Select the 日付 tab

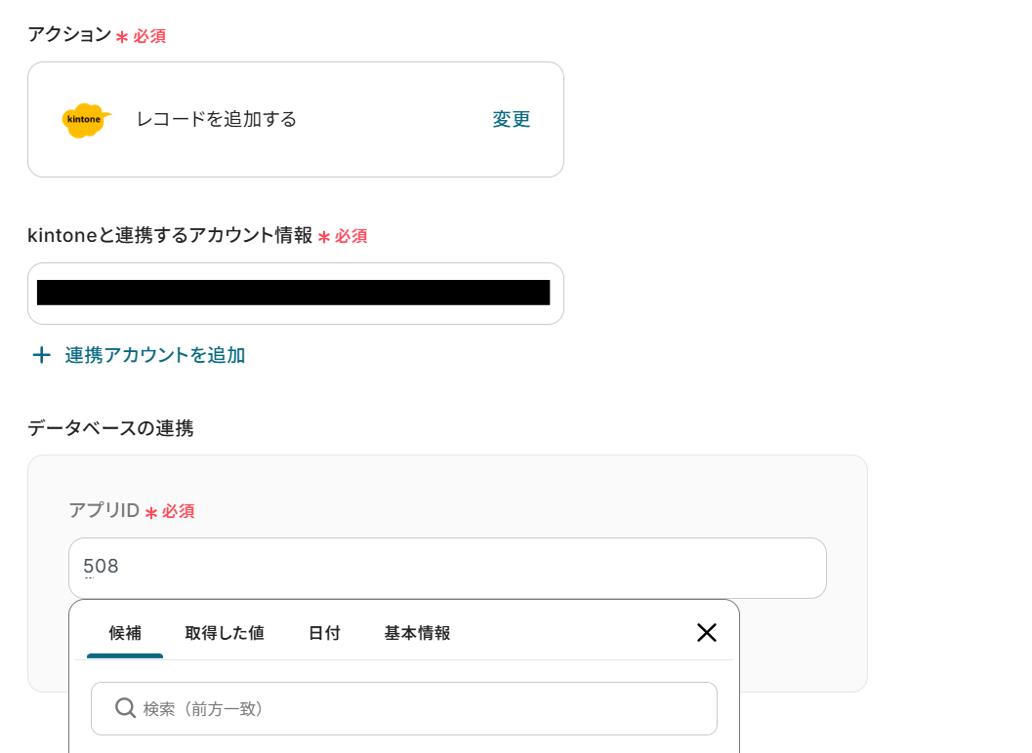(324, 633)
